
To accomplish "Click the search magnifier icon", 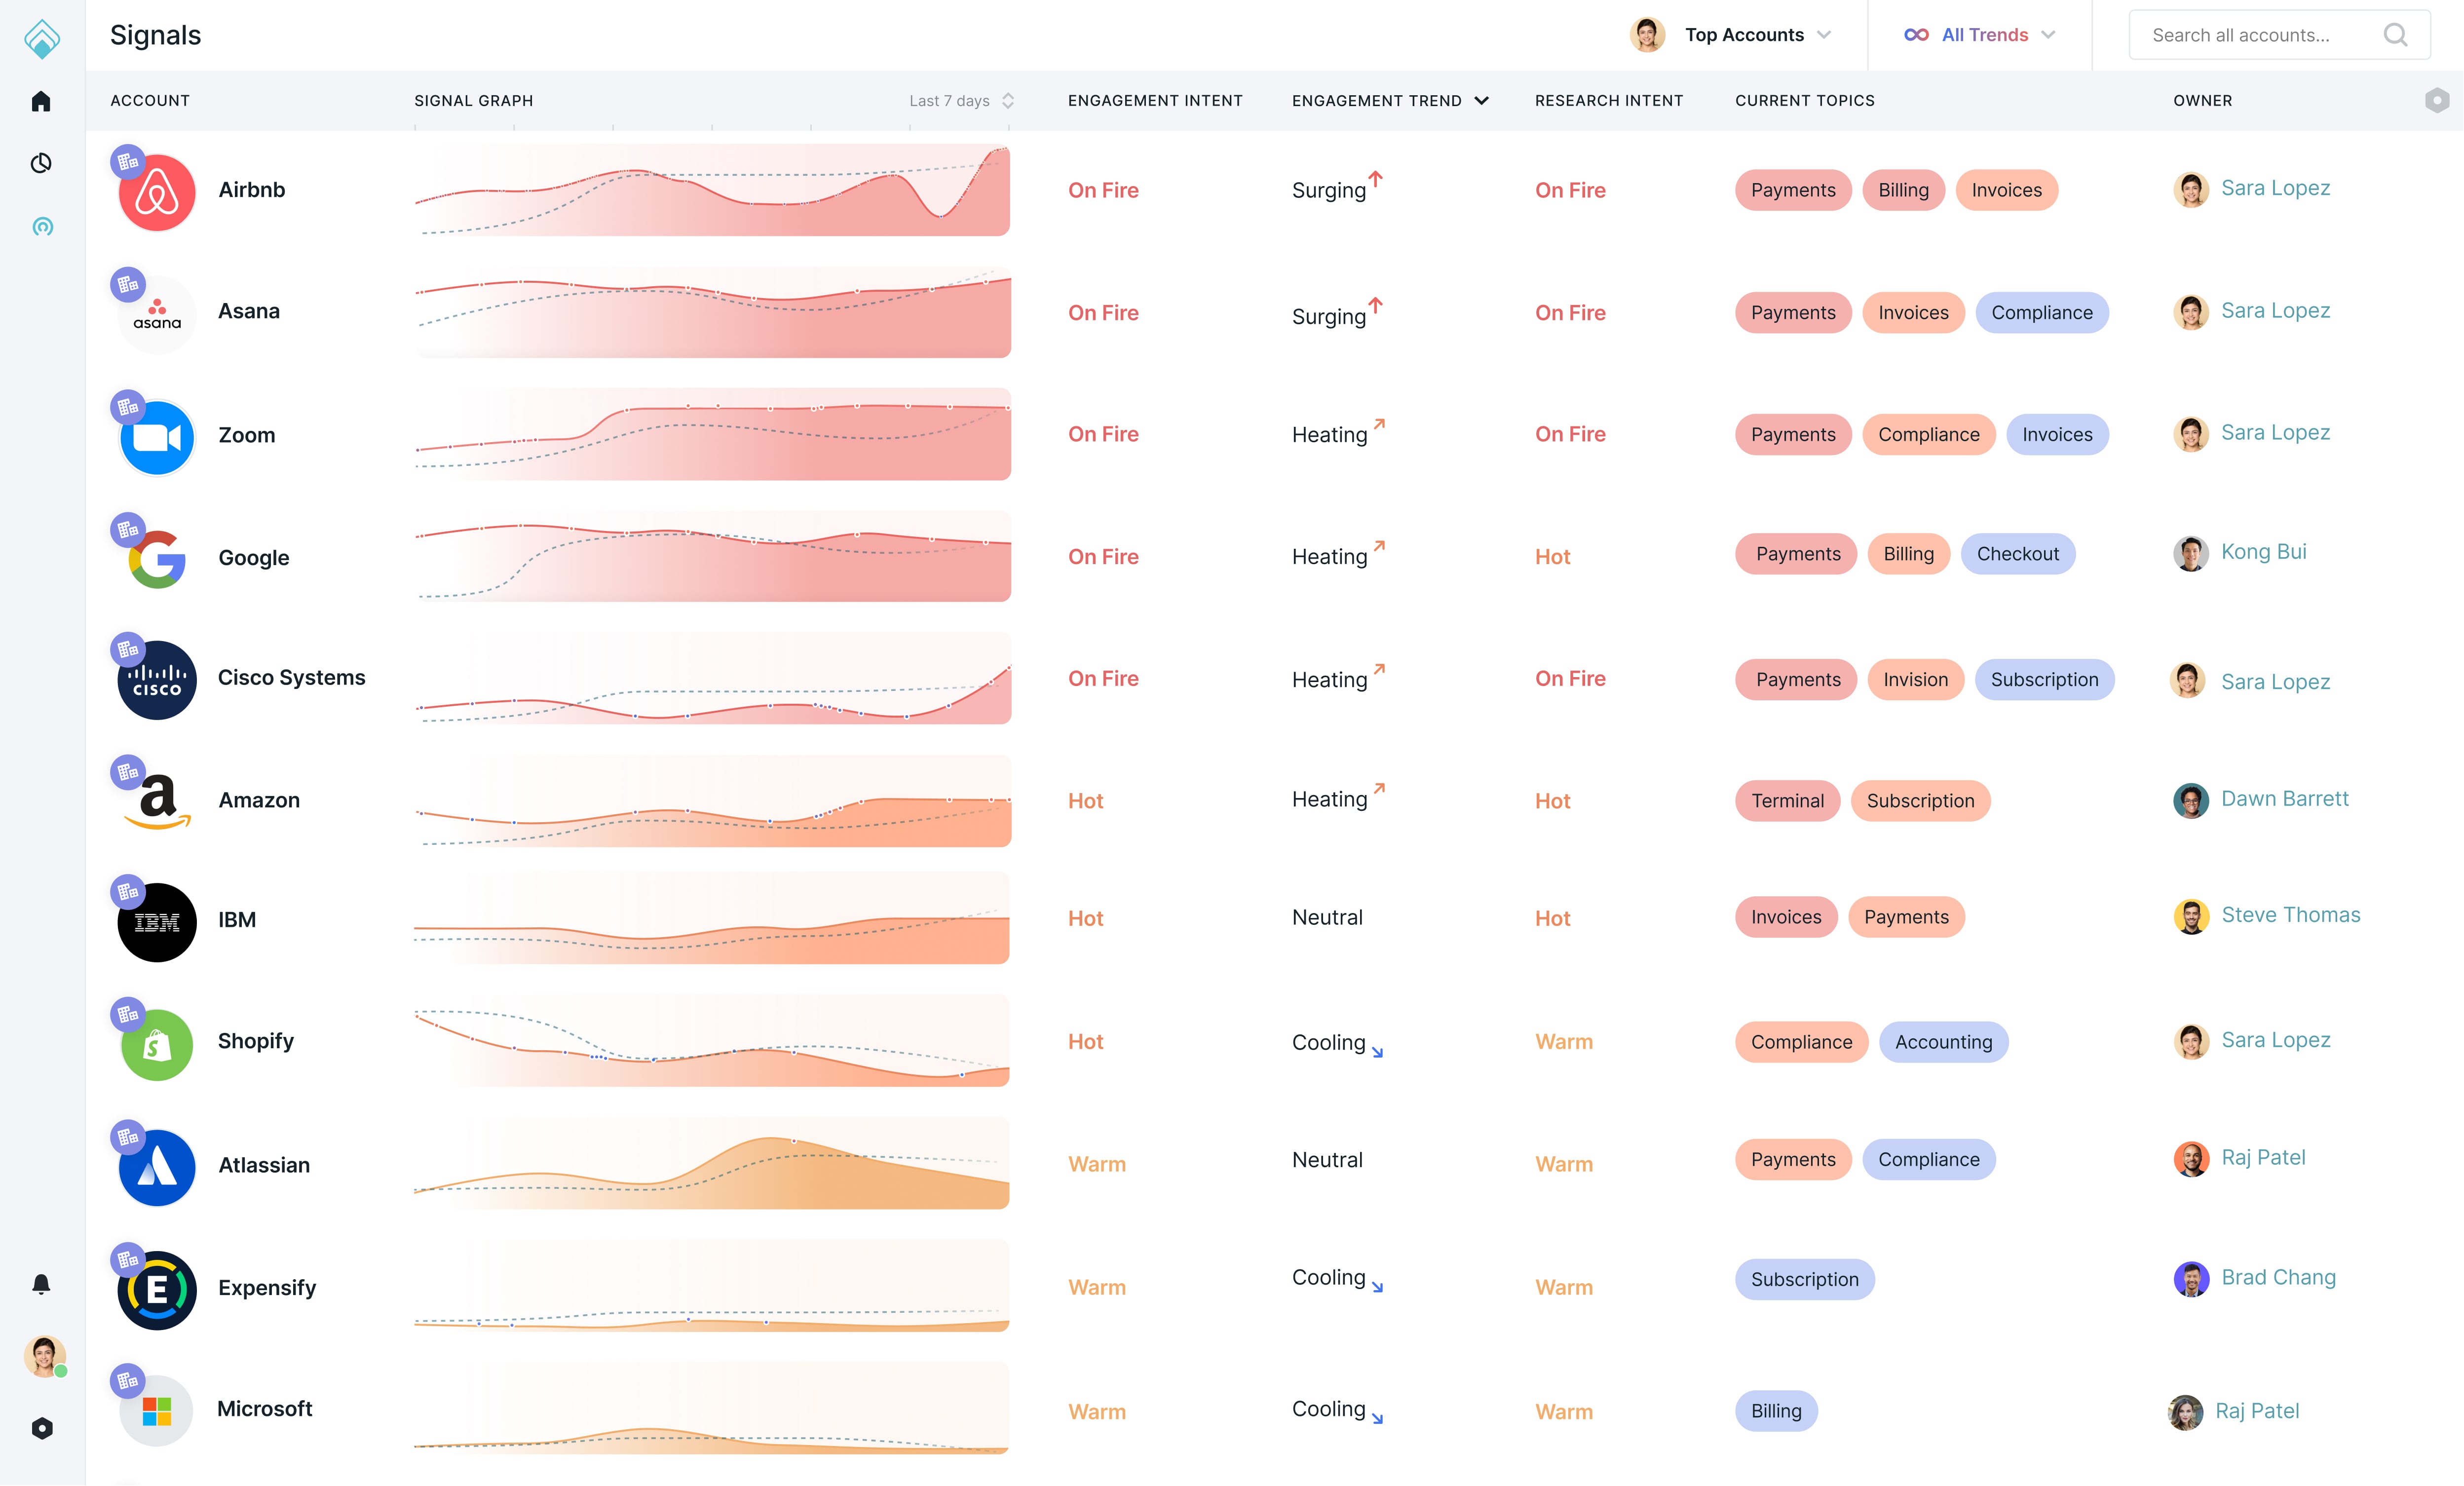I will pyautogui.click(x=2395, y=35).
